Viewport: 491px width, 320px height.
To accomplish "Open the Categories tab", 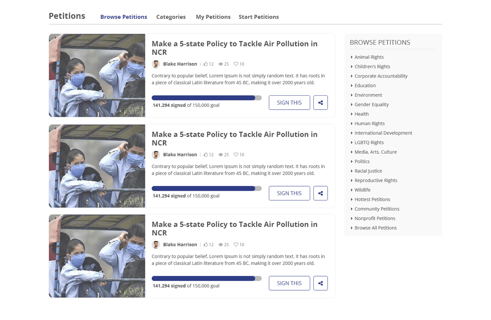I will 171,17.
